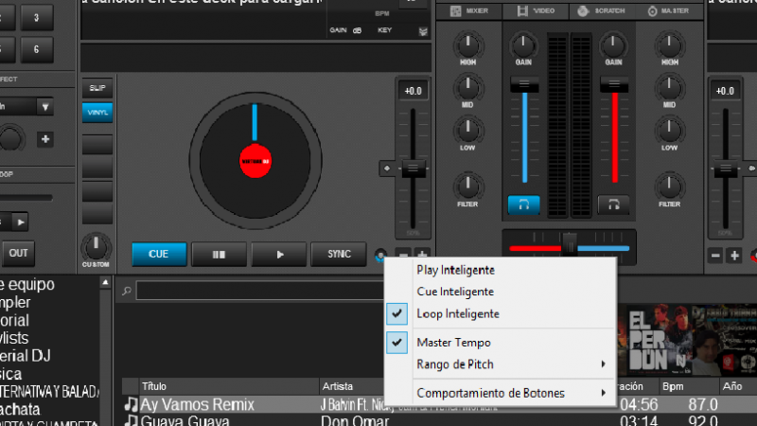This screenshot has width=757, height=426.
Task: Click the SYNC button
Action: point(339,255)
